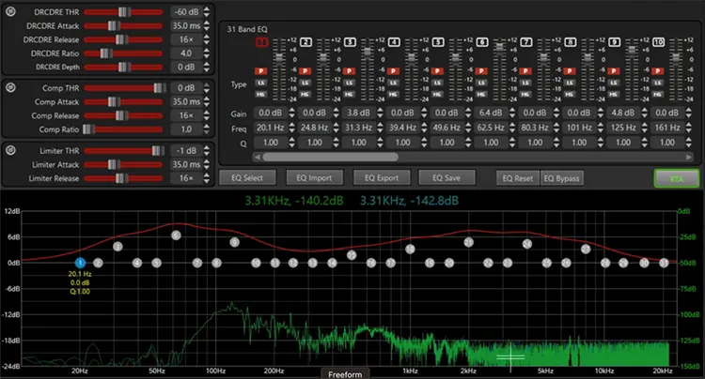Click node 31 on the EQ curve graph
Image resolution: width=705 pixels, height=379 pixels.
click(664, 263)
